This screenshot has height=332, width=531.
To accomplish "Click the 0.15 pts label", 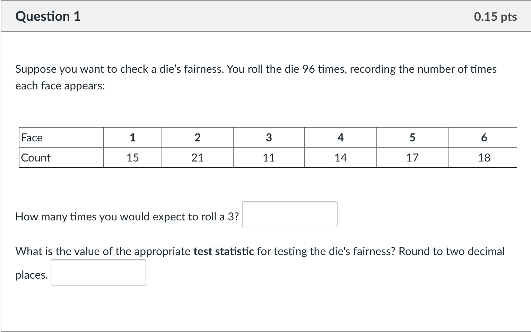I will (x=495, y=17).
